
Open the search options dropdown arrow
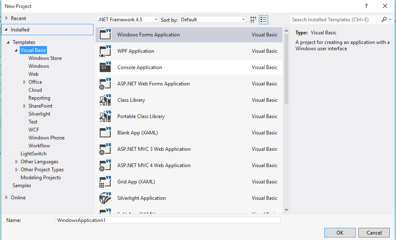coord(390,19)
